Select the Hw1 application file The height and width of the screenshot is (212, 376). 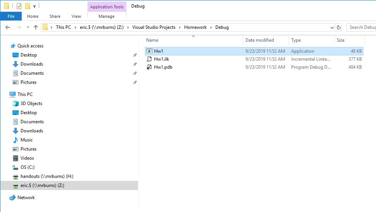coord(254,51)
